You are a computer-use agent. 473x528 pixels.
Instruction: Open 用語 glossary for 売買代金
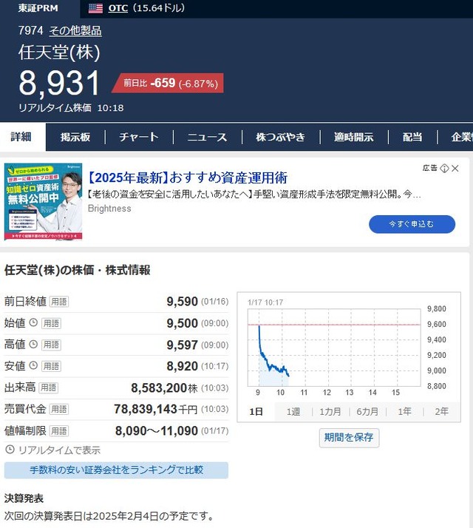[59, 410]
